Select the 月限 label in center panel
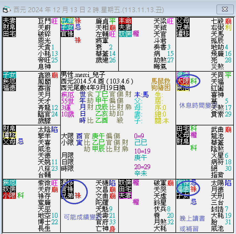The image size is (236, 234). point(68,156)
